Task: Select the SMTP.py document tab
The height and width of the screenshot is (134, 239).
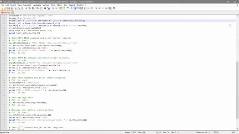Action: (7, 12)
